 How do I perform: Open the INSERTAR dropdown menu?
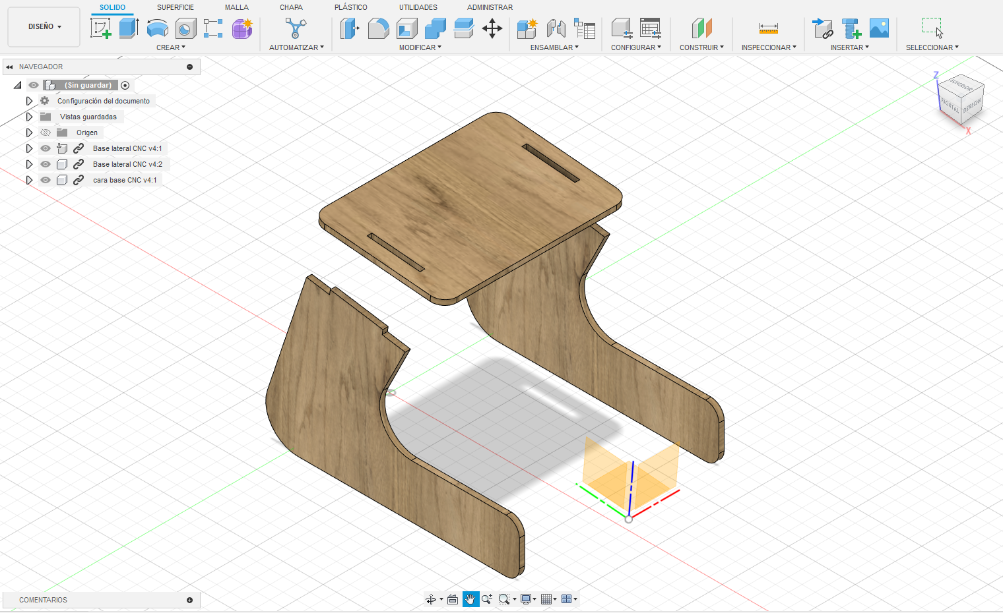(x=850, y=47)
